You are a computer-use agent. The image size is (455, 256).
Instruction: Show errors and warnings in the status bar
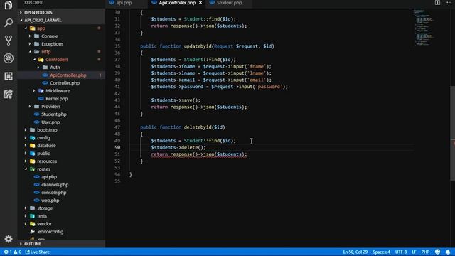point(13,252)
